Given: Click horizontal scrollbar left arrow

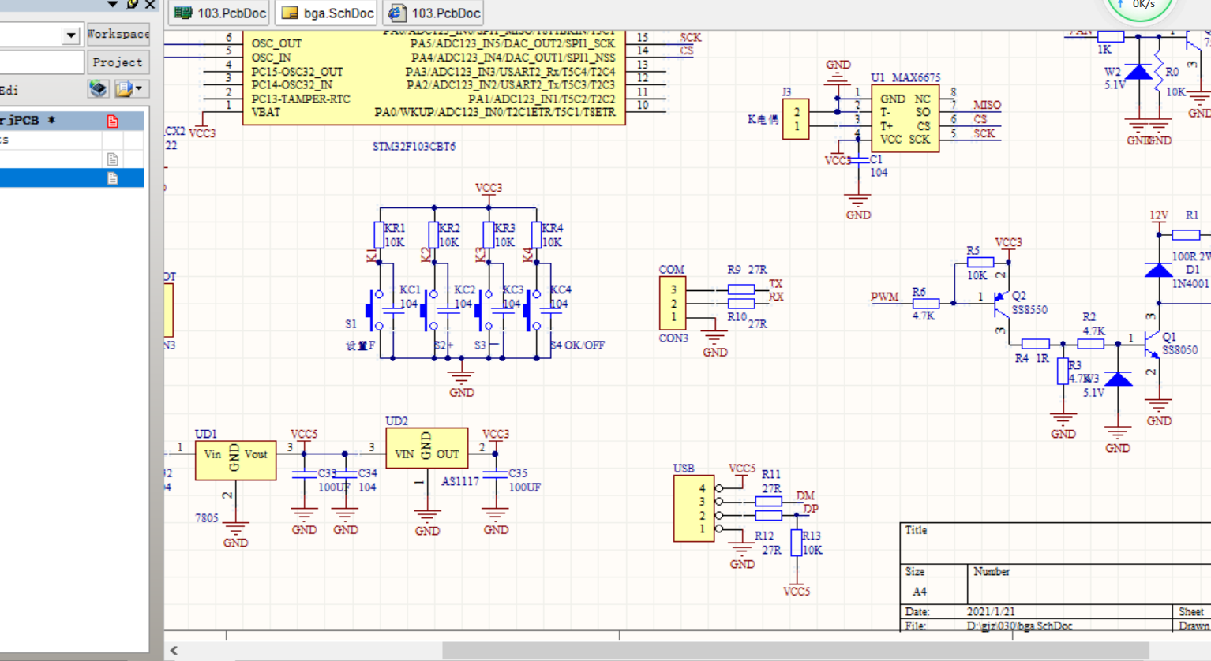Looking at the screenshot, I should [174, 651].
